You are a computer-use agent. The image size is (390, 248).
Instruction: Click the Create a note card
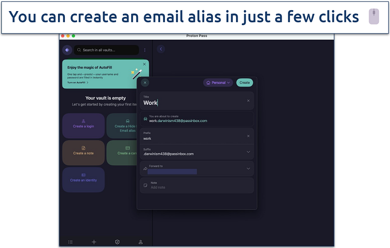pyautogui.click(x=83, y=153)
